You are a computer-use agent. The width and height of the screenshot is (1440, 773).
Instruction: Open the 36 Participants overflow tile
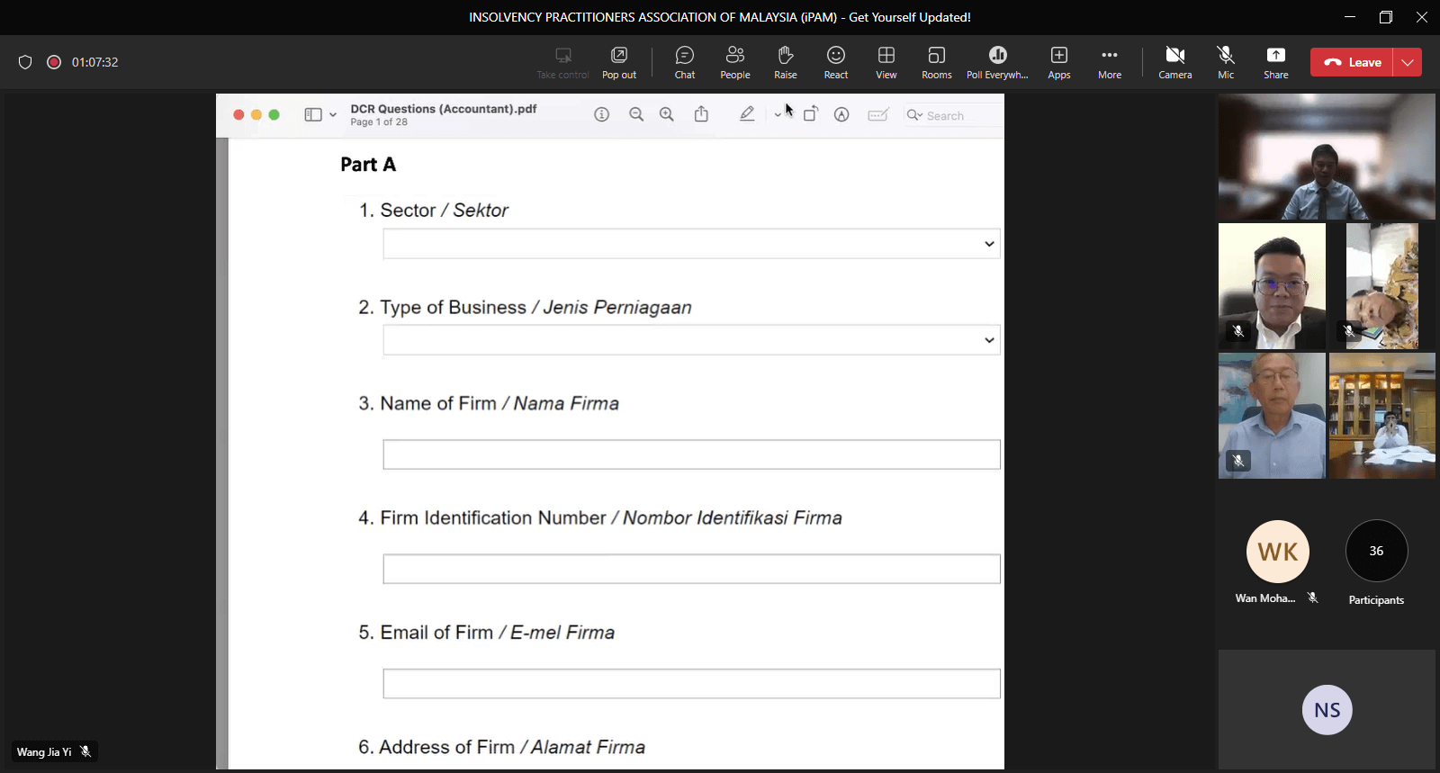1376,551
